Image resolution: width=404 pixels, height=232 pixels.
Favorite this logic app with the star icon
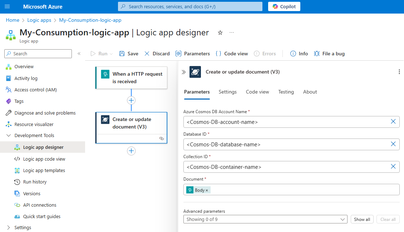220,33
